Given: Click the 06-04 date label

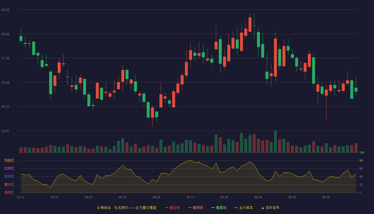Looking at the screenshot, I should click(258, 197).
